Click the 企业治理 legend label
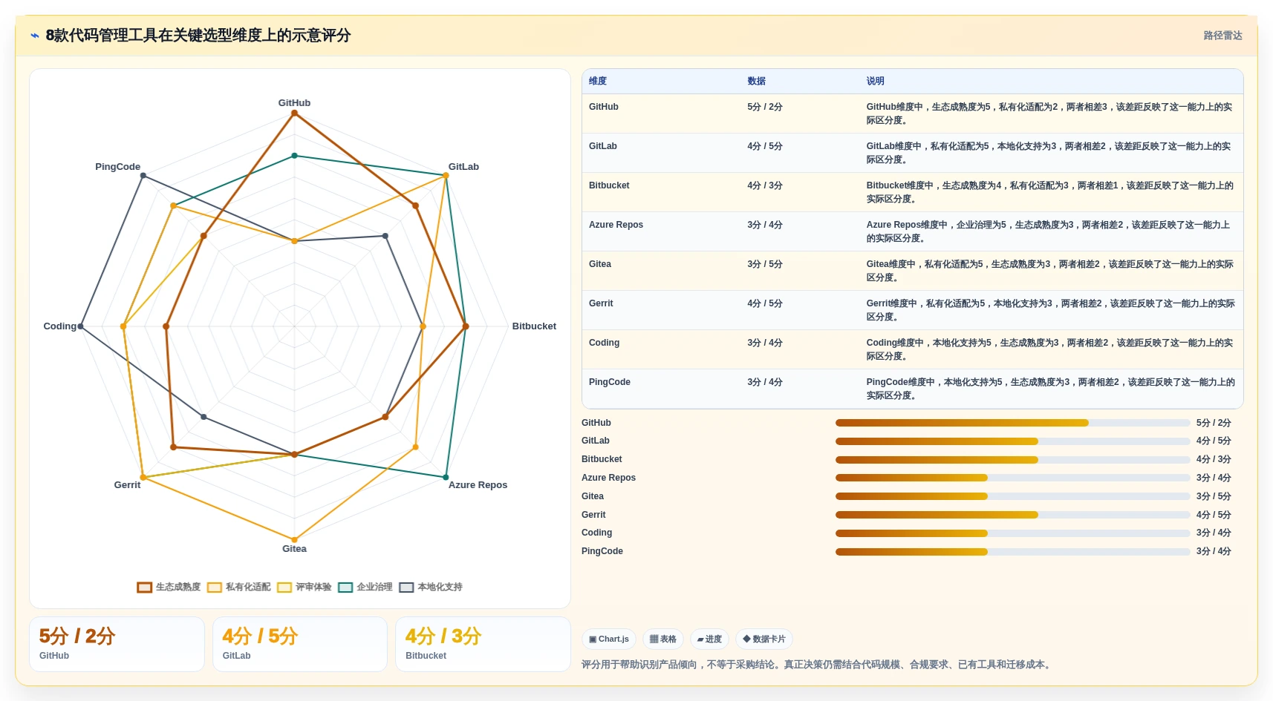 click(374, 587)
